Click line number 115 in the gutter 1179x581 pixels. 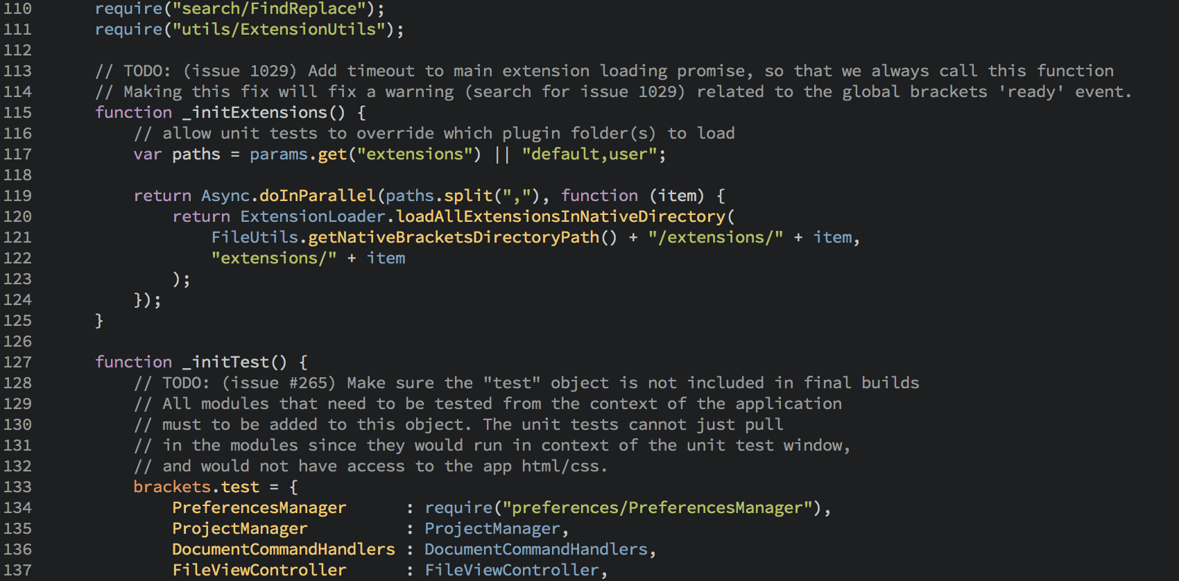click(x=17, y=112)
